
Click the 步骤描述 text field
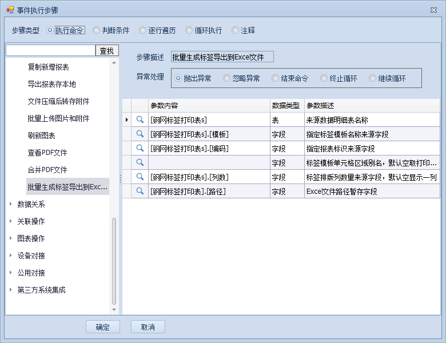[222, 57]
